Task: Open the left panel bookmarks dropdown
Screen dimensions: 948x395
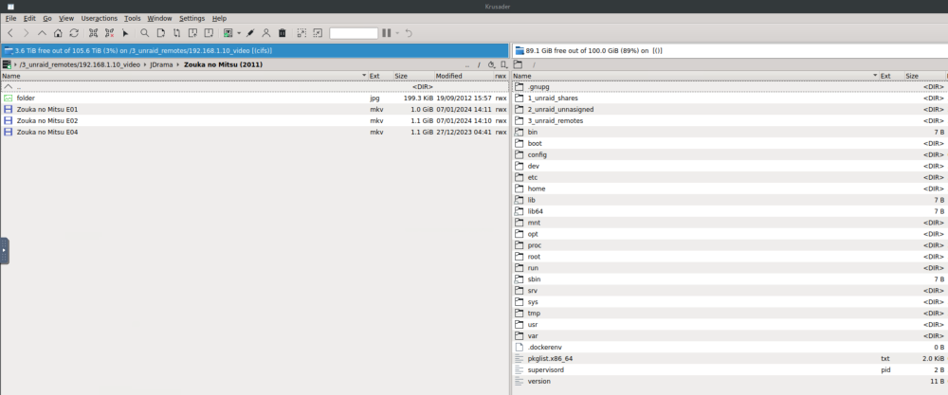Action: [x=503, y=64]
